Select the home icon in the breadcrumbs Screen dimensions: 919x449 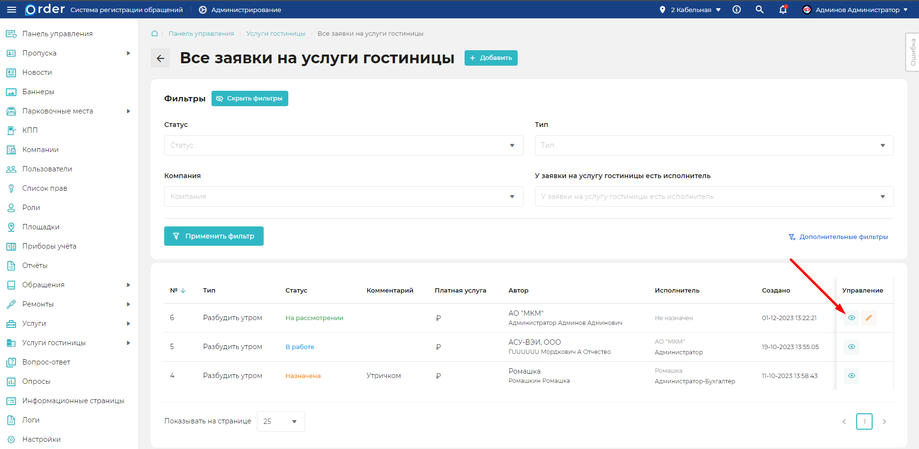tap(154, 33)
